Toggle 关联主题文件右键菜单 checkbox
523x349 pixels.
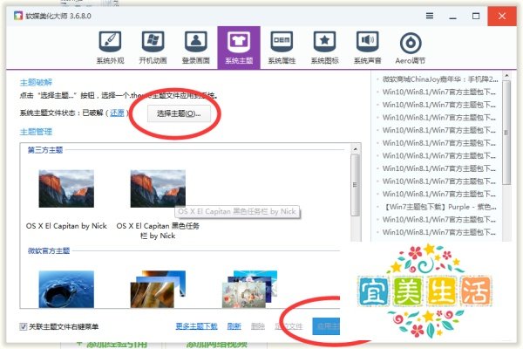[x=23, y=326]
